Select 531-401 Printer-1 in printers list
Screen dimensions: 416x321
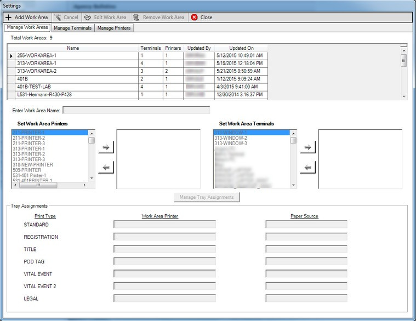point(50,175)
